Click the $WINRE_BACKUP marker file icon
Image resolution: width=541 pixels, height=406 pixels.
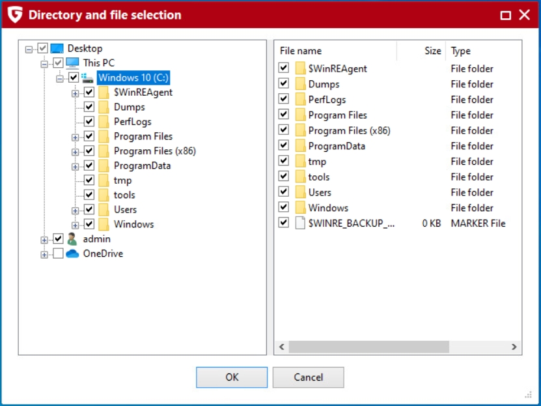coord(300,224)
